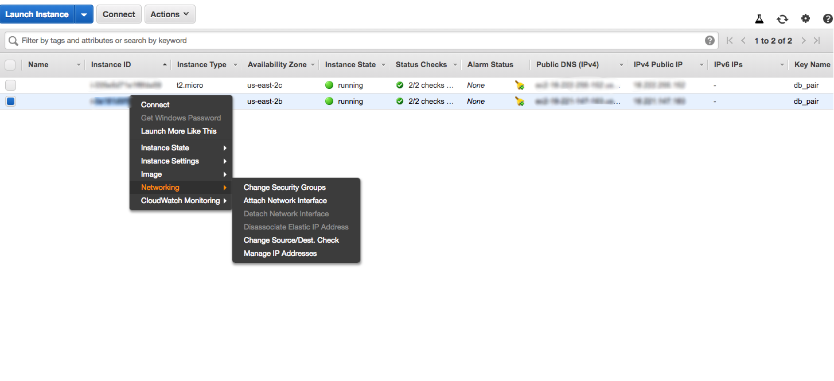
Task: Open the help question mark icon
Action: tap(828, 19)
